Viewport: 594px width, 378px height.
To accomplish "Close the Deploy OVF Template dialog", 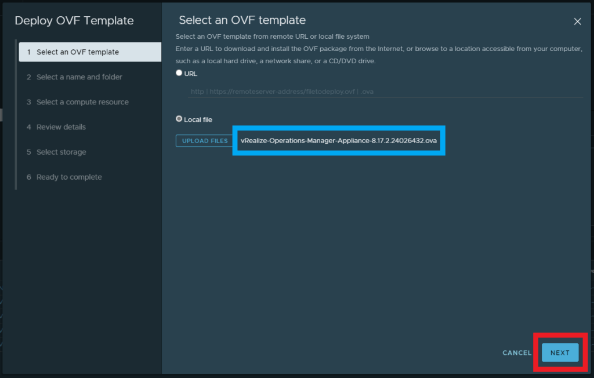I will (577, 21).
